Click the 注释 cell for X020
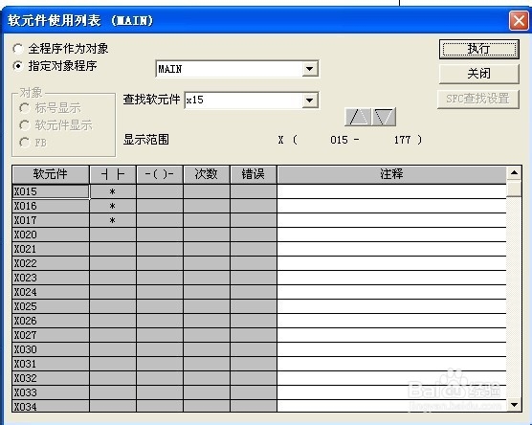 coord(392,235)
